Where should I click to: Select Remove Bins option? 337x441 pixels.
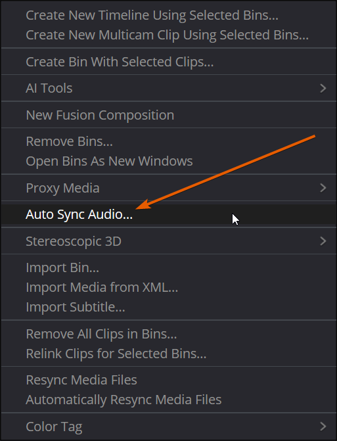(x=169, y=141)
